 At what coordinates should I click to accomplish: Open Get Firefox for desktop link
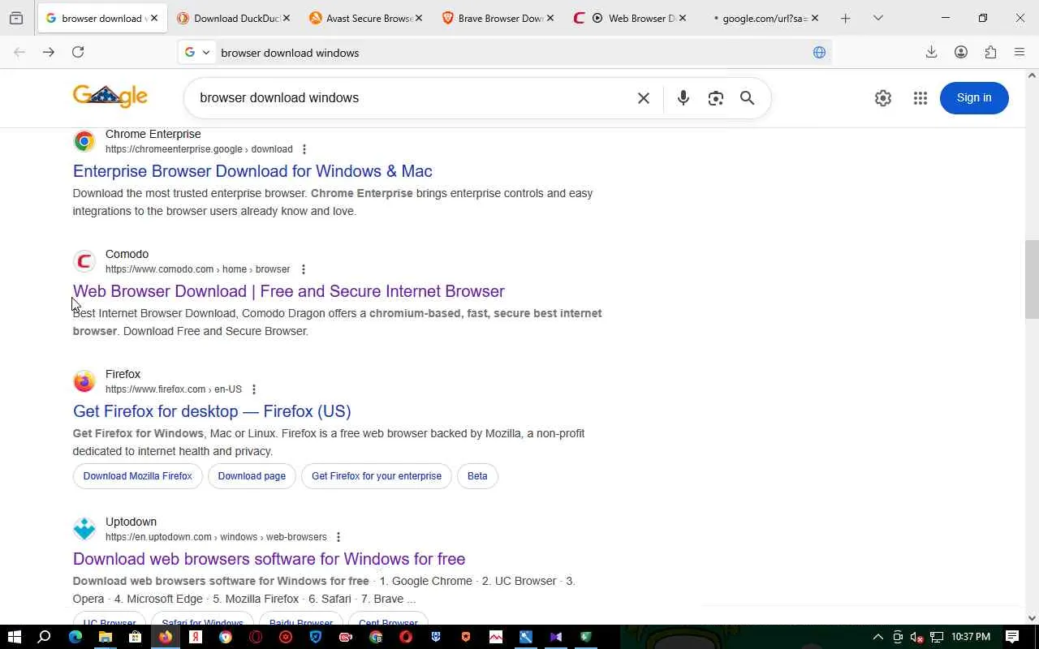click(x=212, y=411)
